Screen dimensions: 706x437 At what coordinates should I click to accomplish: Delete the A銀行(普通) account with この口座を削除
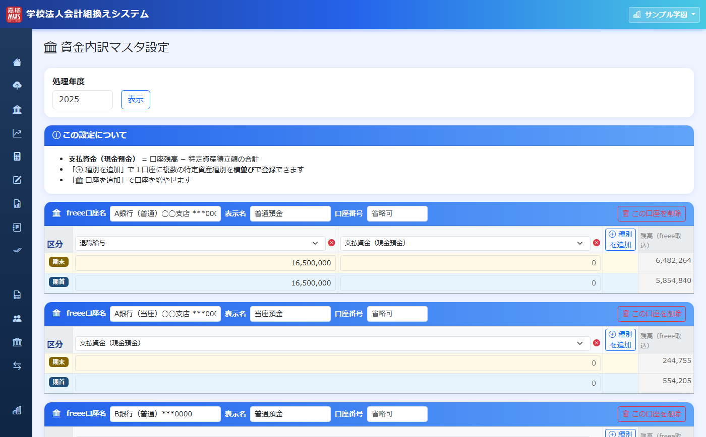[652, 213]
